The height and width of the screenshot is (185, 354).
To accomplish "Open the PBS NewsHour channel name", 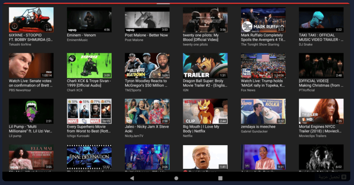I will click(20, 90).
